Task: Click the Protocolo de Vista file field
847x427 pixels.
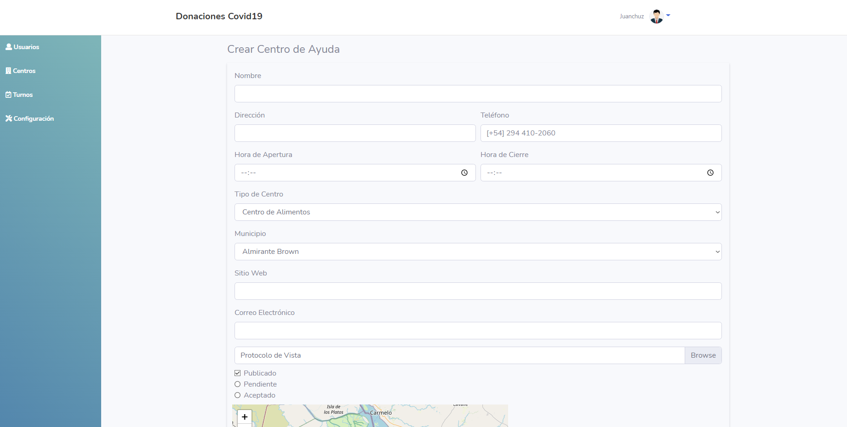Action: [459, 355]
